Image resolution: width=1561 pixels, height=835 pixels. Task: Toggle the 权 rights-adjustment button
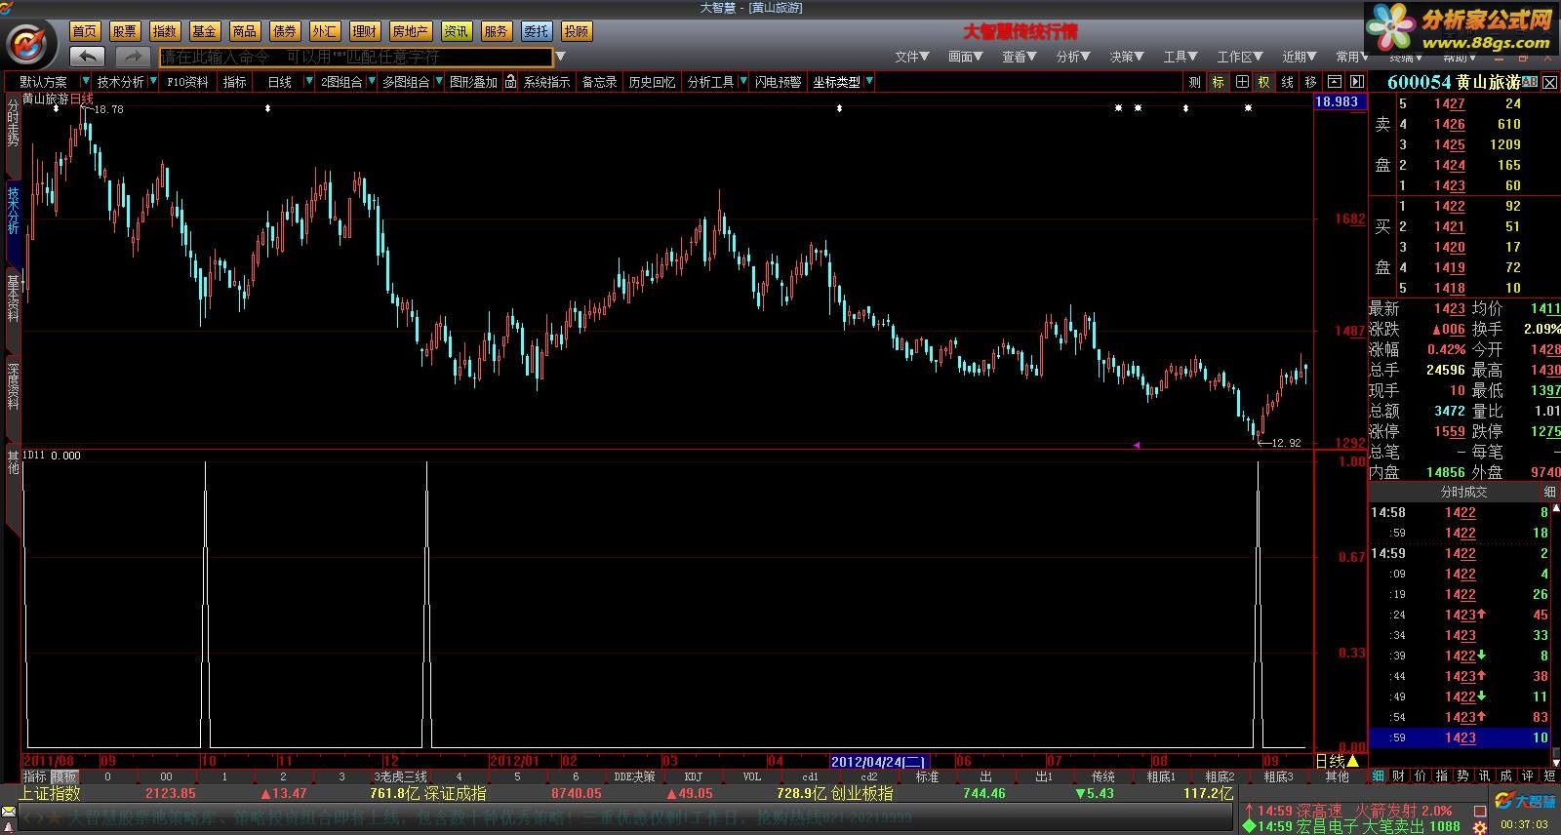point(1264,82)
